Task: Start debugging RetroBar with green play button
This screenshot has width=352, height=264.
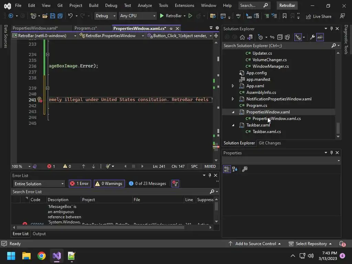Action: [x=162, y=16]
